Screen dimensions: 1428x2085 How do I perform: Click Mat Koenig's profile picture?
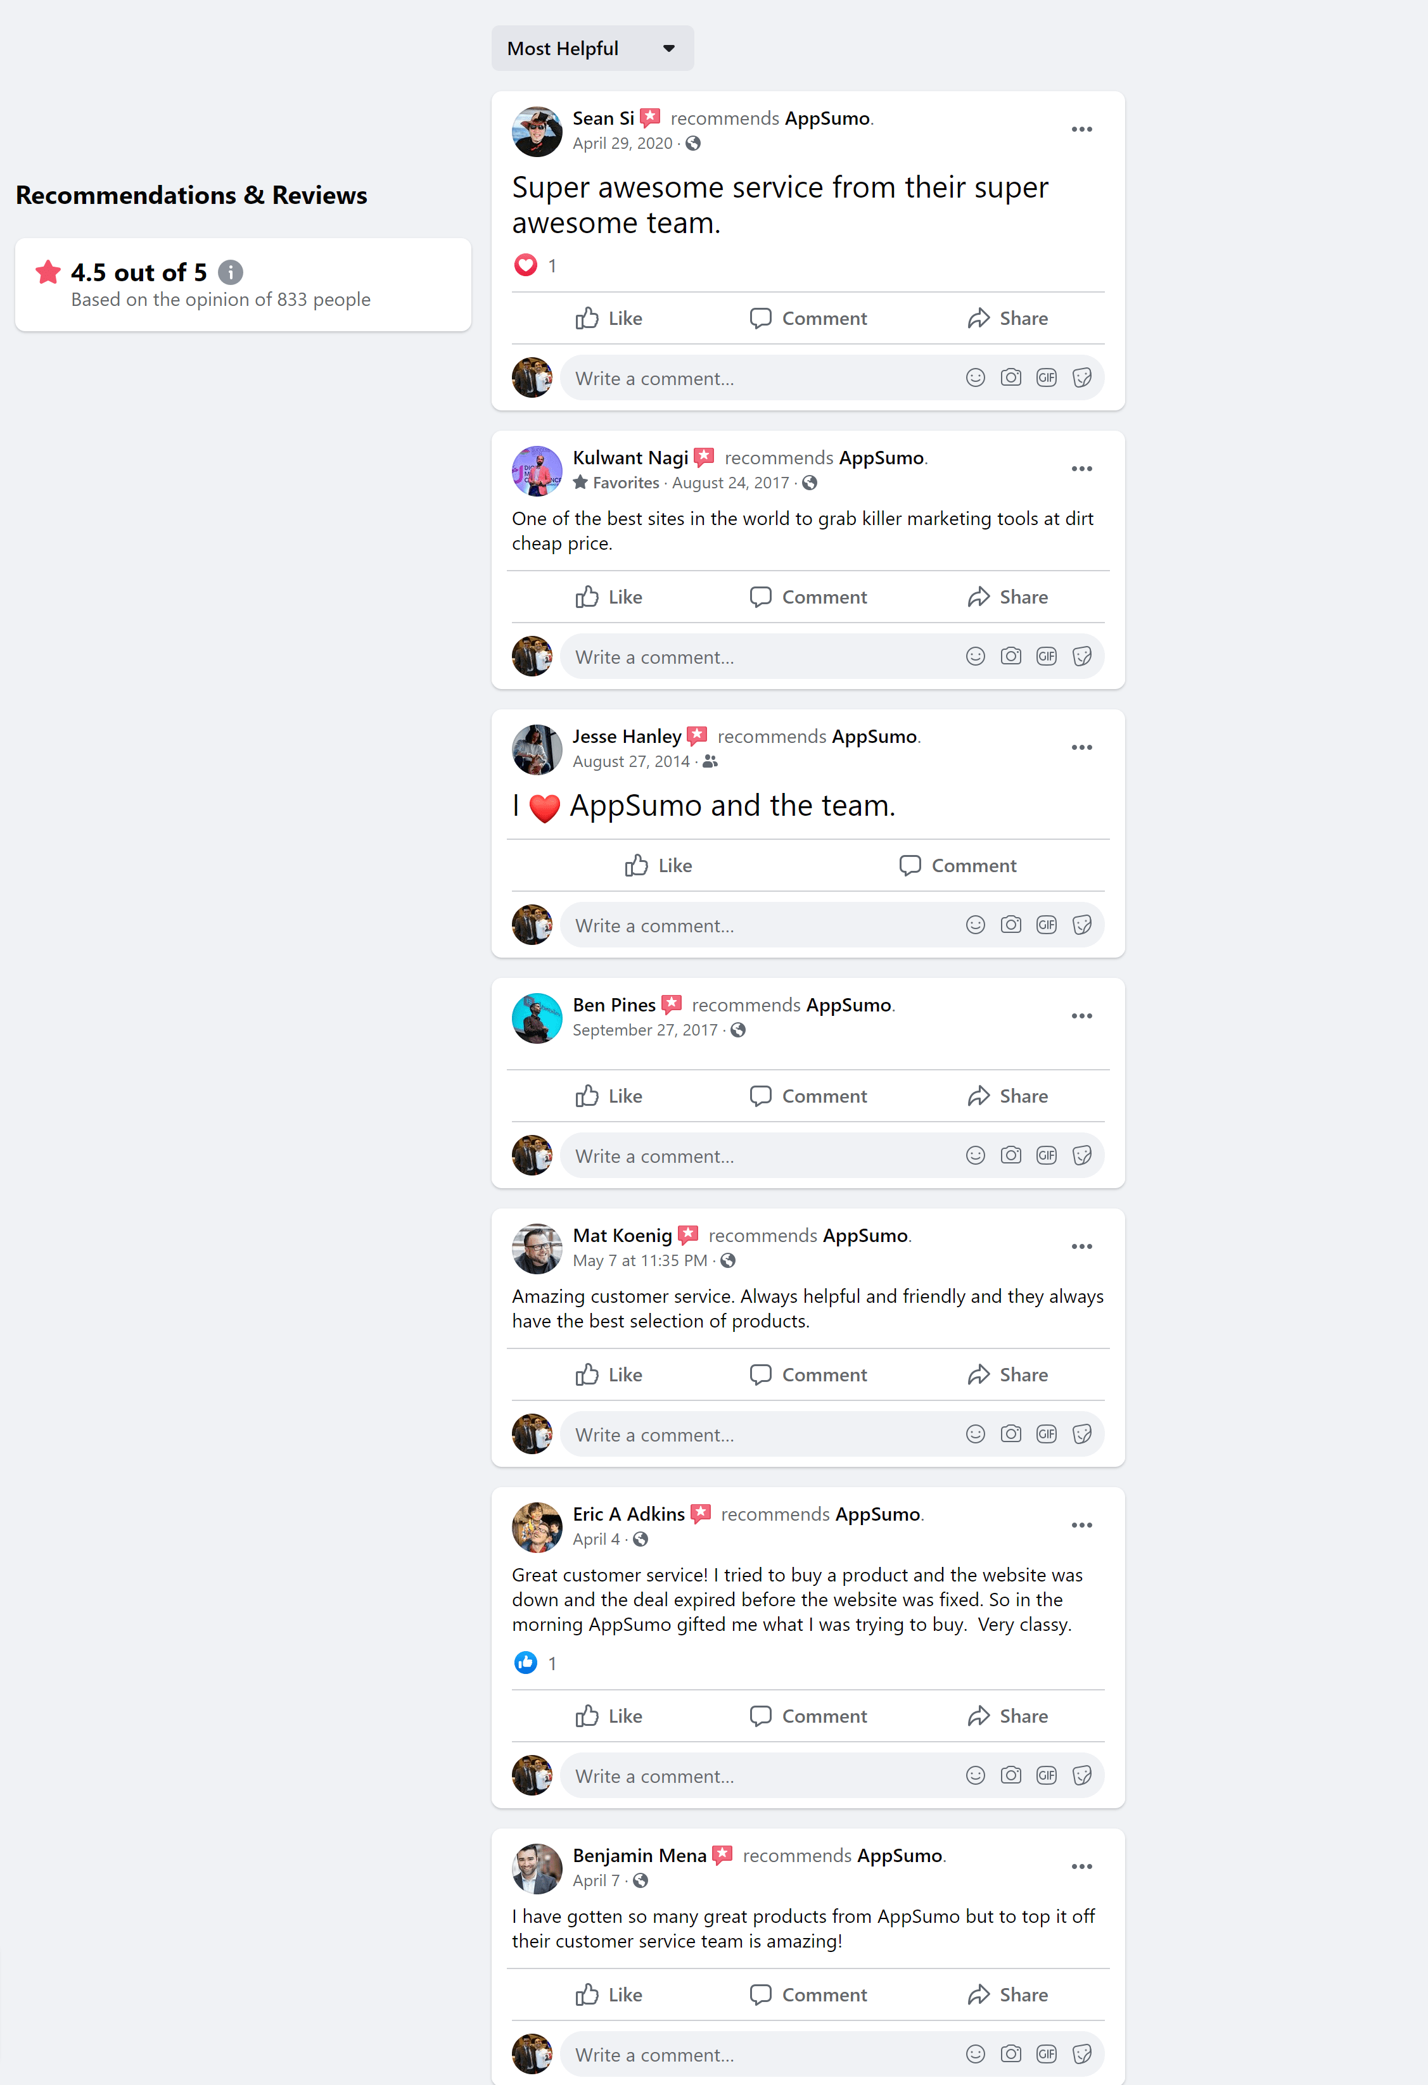(x=537, y=1248)
